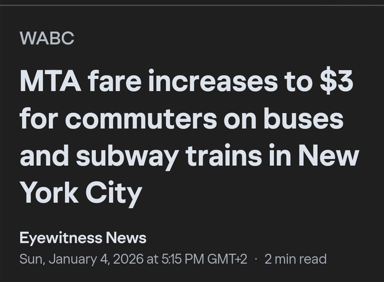Click the divider line at the top
The height and width of the screenshot is (282, 384).
click(x=192, y=6)
